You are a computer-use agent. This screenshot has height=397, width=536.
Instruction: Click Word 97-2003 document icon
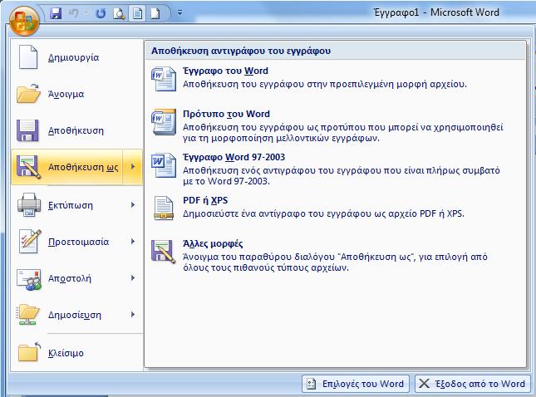pyautogui.click(x=164, y=165)
